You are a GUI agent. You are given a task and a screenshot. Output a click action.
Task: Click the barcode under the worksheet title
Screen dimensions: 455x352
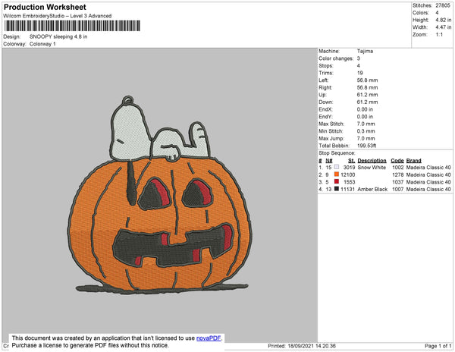[x=72, y=26]
